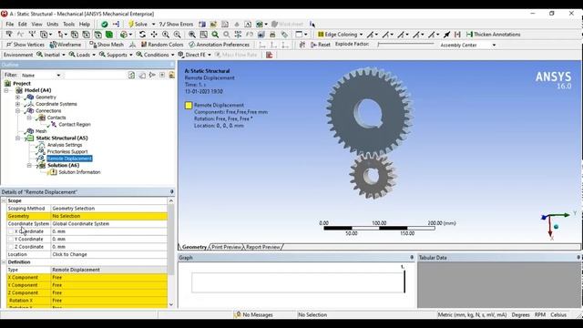Pin the Details panel pushpin icon
The height and width of the screenshot is (328, 583).
point(172,192)
